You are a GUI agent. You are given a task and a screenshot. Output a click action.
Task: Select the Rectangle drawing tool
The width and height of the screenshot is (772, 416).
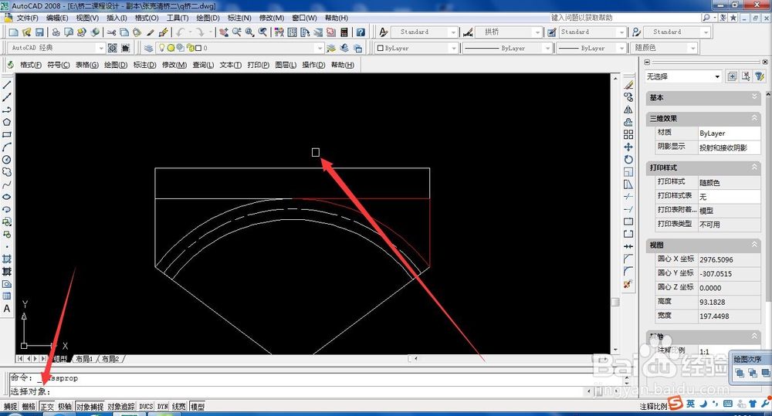point(7,134)
